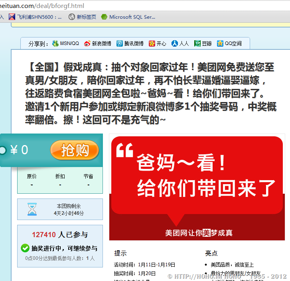Click the Renren share icon
The width and height of the screenshot is (290, 281).
click(175, 43)
